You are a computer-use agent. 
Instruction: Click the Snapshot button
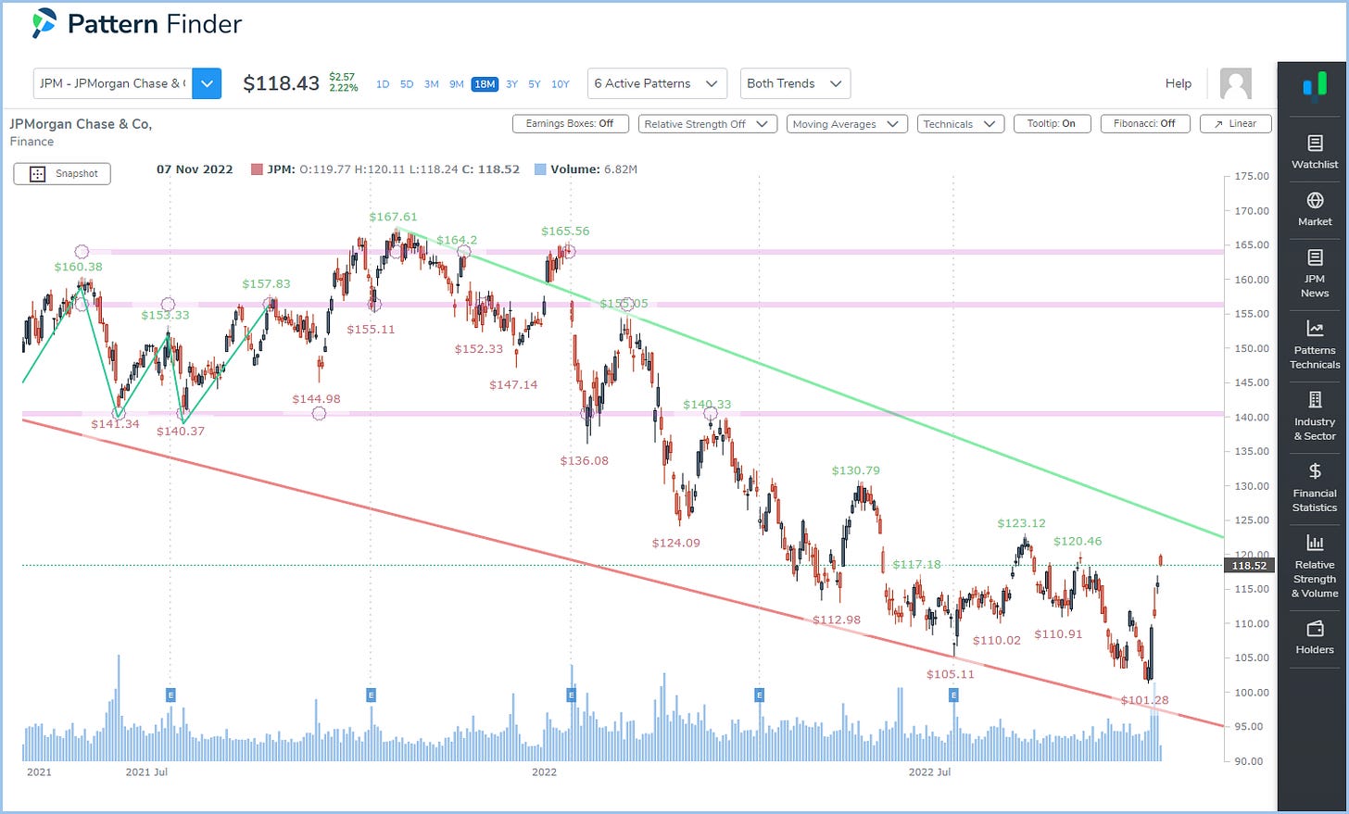[x=62, y=174]
